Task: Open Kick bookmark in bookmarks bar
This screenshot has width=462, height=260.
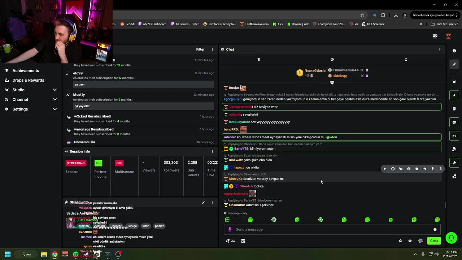Action: point(278,24)
